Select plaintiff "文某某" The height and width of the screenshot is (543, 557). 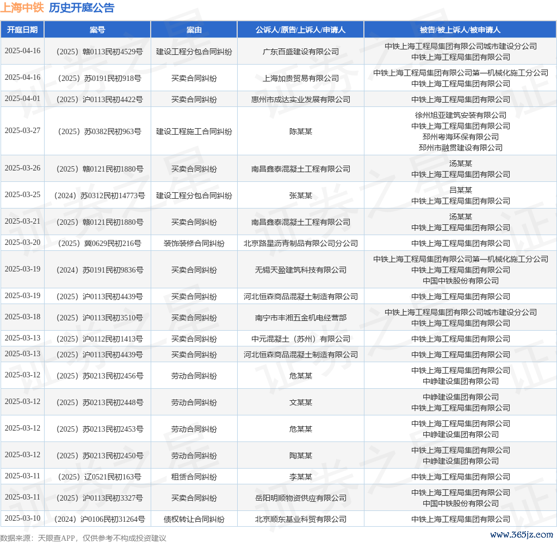coord(300,402)
